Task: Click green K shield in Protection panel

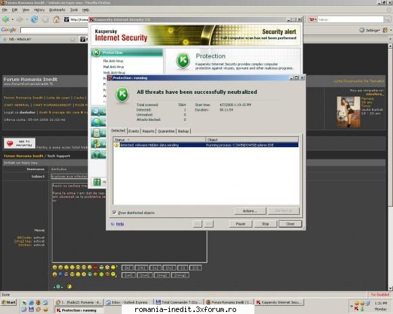Action: click(183, 61)
